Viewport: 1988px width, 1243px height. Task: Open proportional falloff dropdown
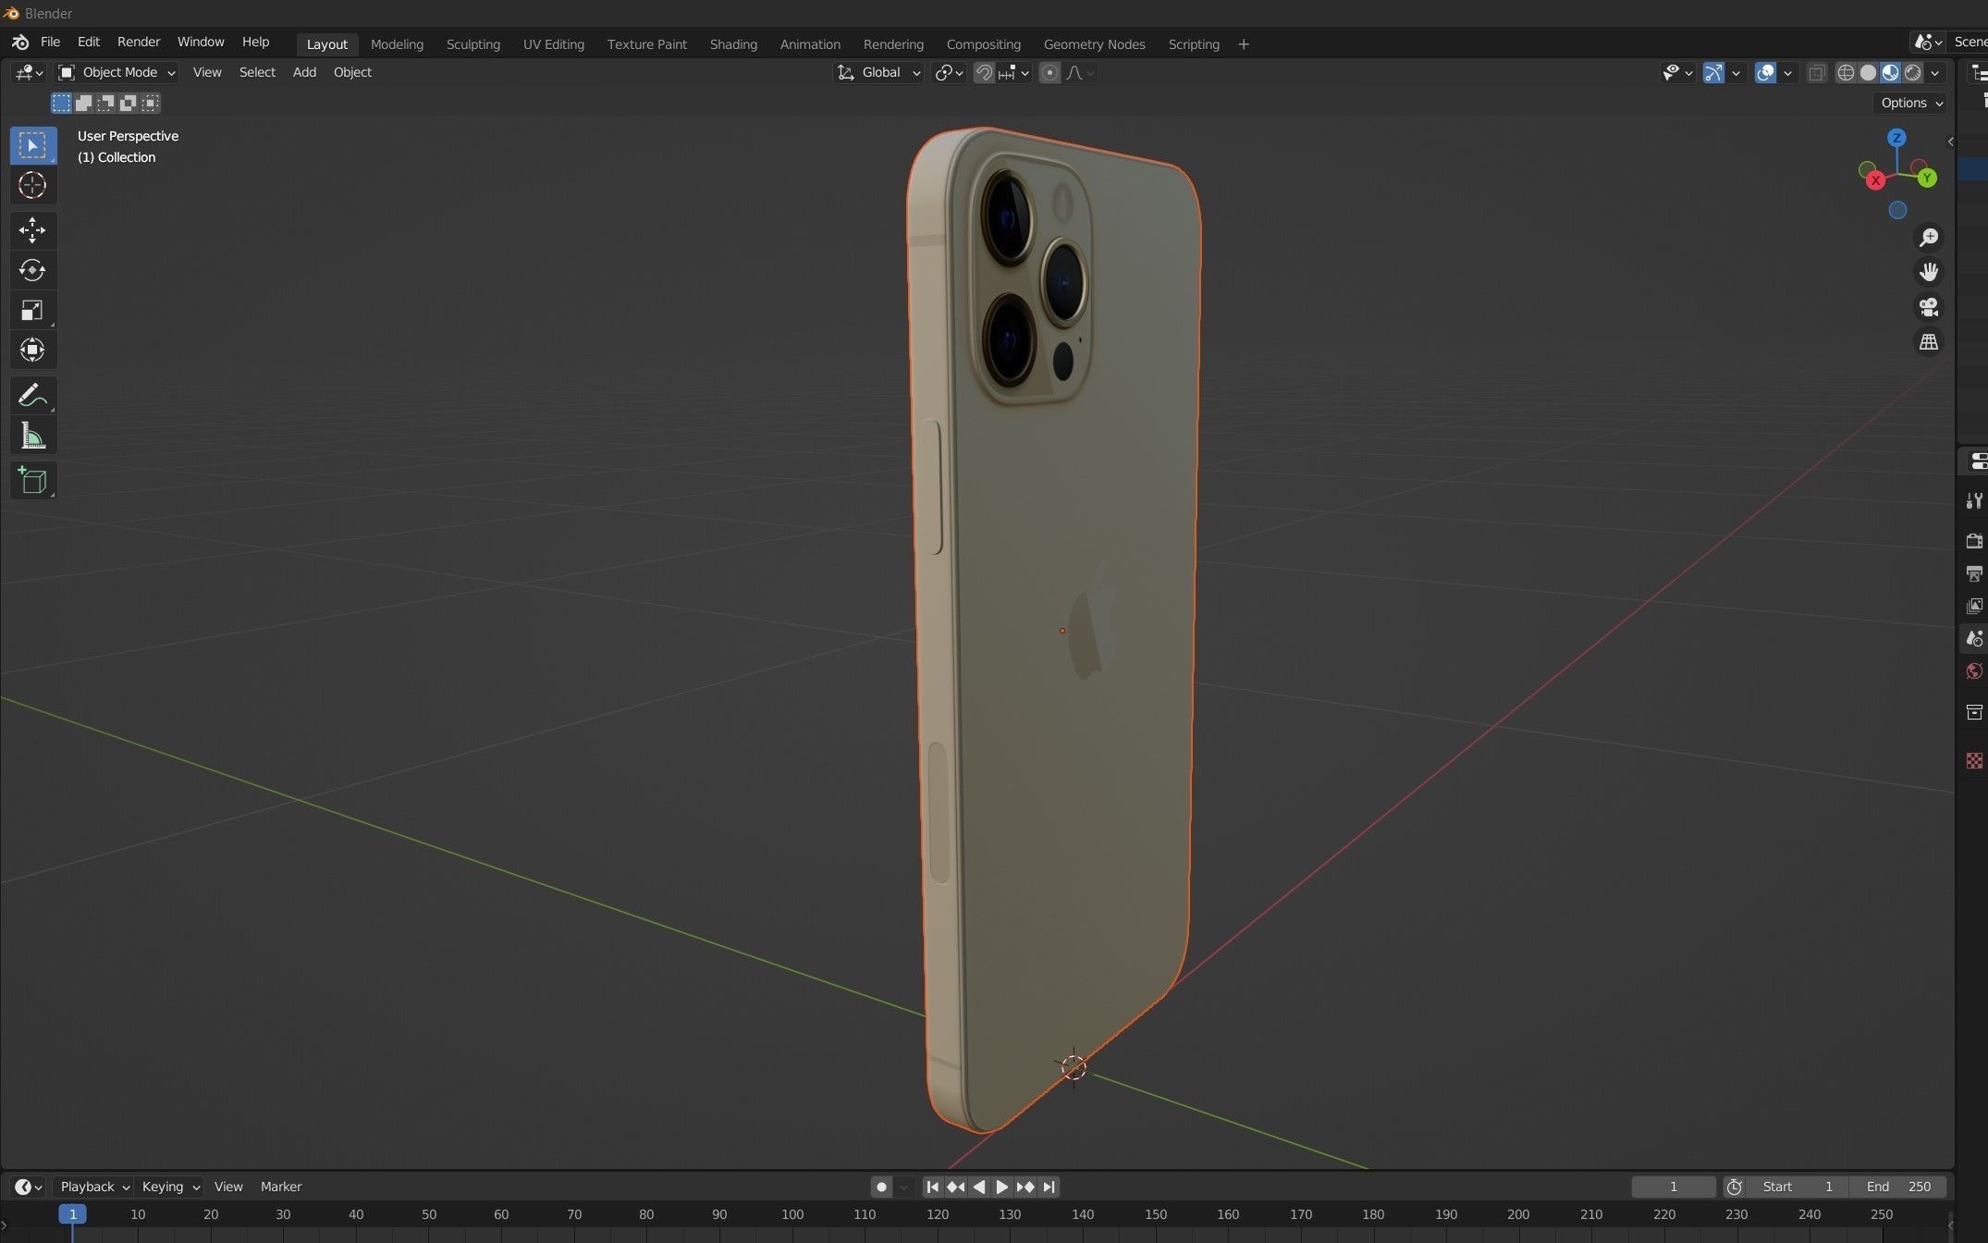point(1080,72)
